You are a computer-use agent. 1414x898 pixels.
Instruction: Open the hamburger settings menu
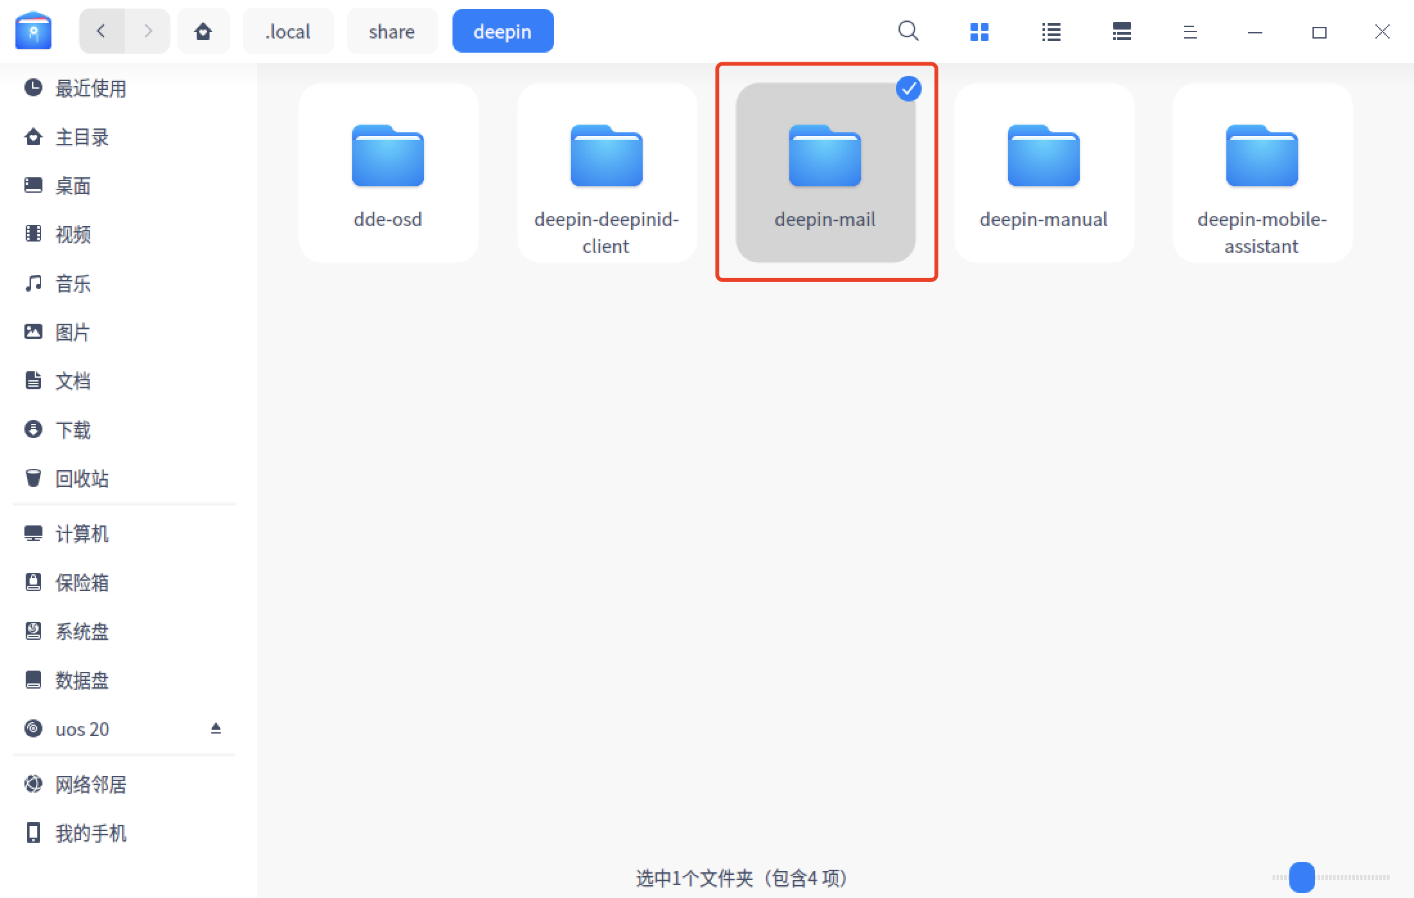point(1190,31)
